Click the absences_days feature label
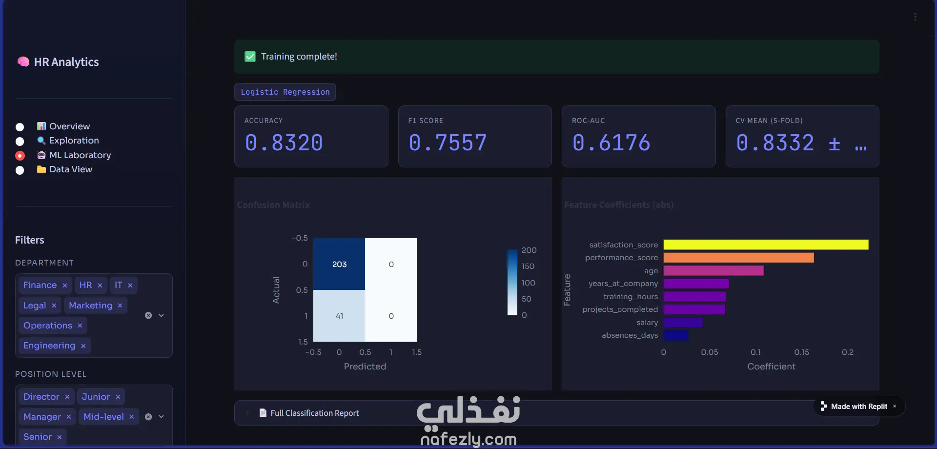The image size is (937, 449). pyautogui.click(x=630, y=335)
